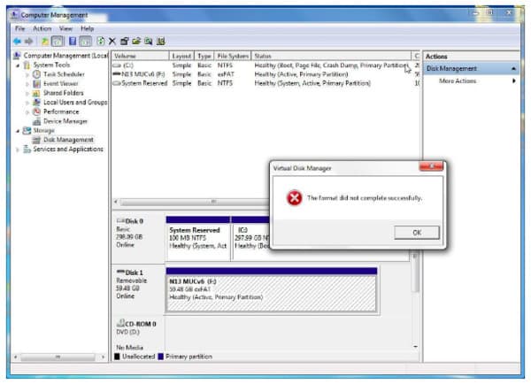Click the Disk 0 drive icon

point(120,221)
